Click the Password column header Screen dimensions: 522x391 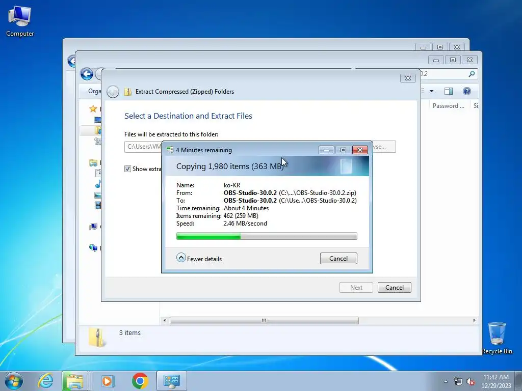448,106
